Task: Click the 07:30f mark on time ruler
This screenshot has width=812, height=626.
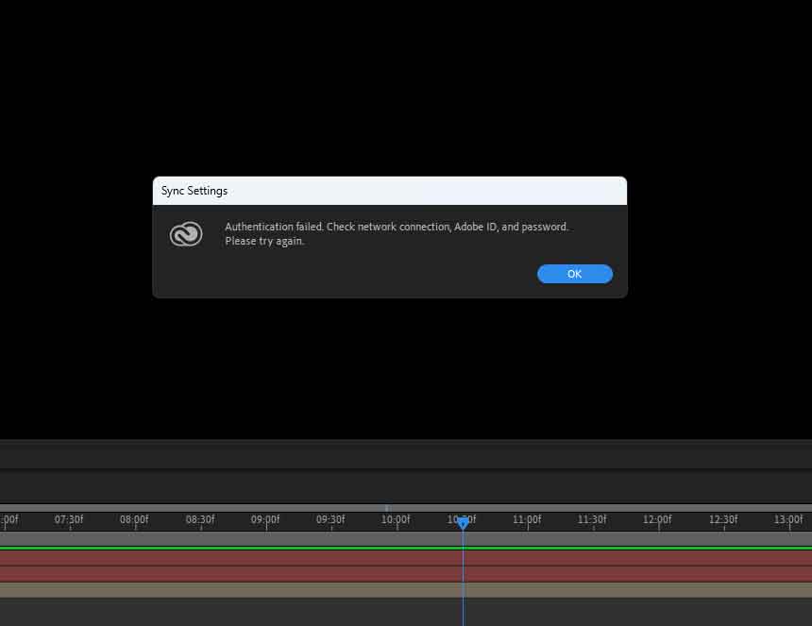Action: click(x=69, y=519)
